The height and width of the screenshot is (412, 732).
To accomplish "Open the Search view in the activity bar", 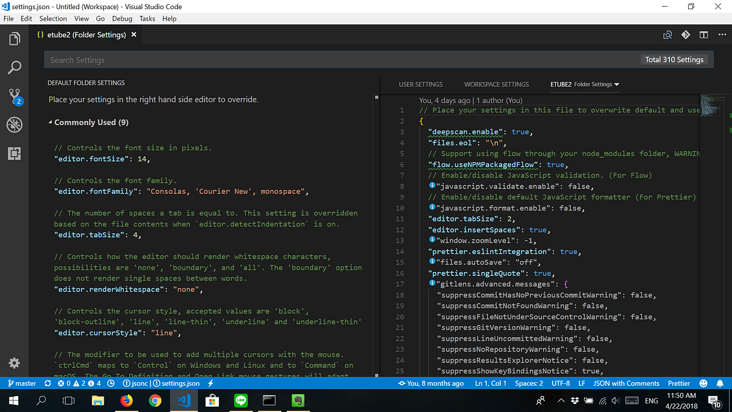I will click(14, 67).
